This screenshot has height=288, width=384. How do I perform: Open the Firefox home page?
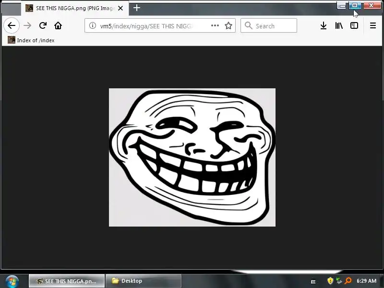(58, 25)
